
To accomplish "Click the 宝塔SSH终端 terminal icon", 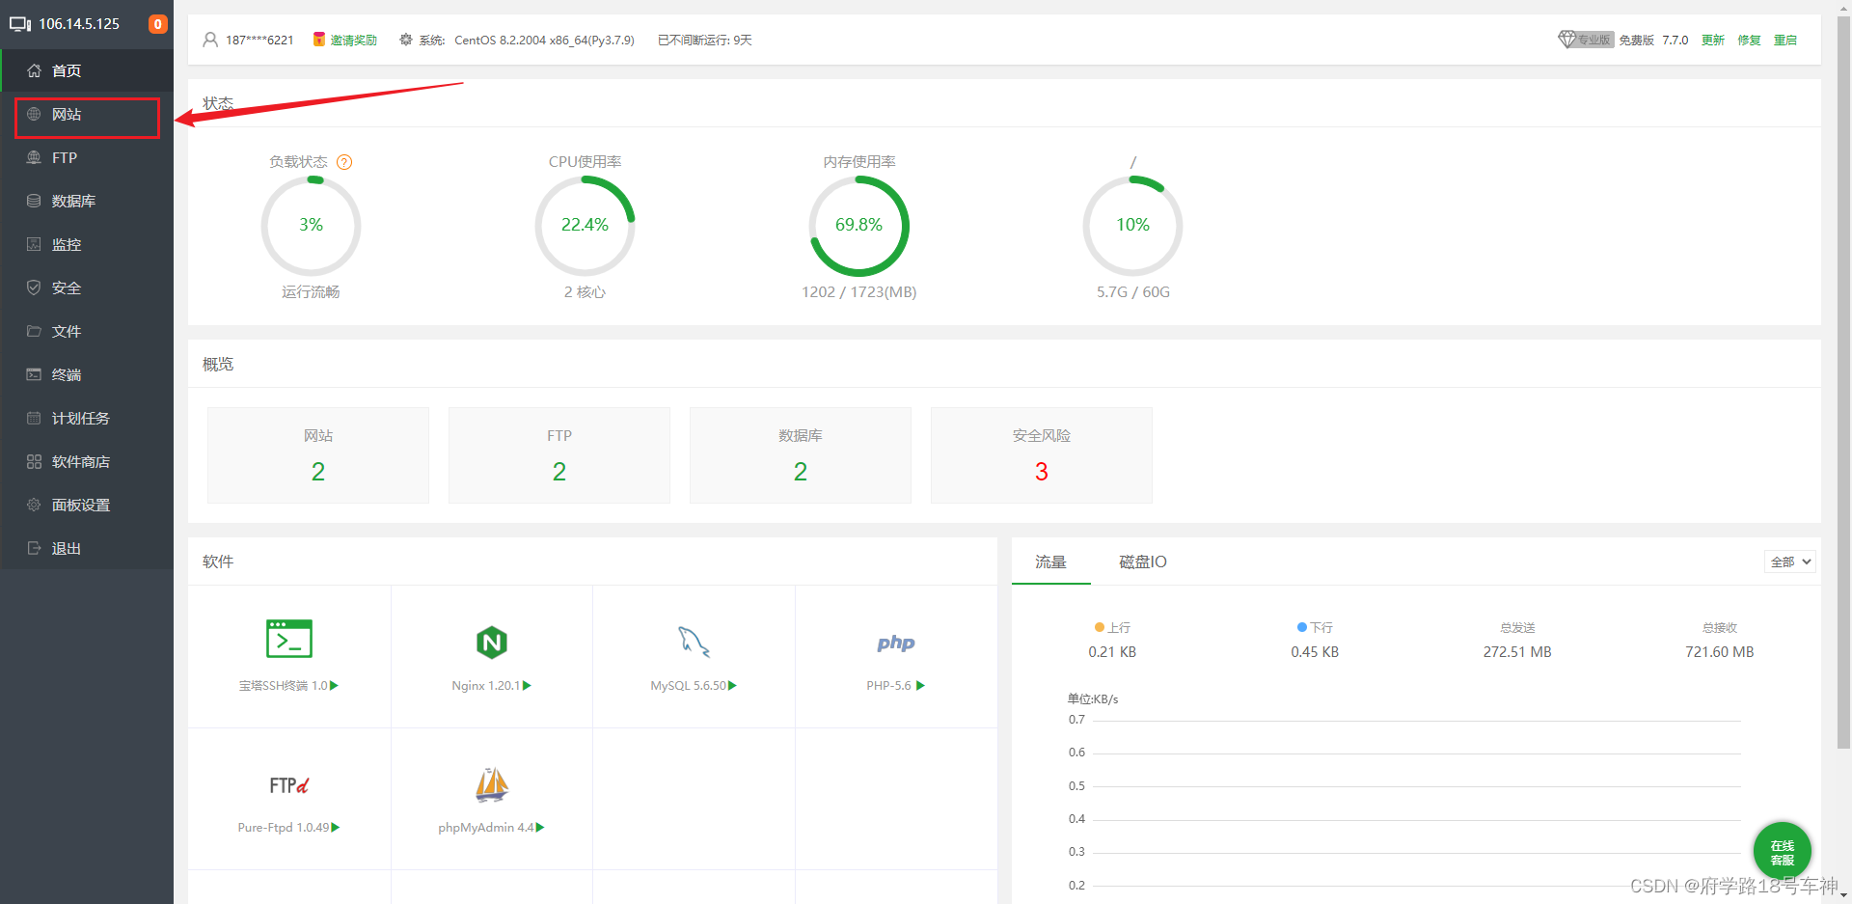I will [289, 639].
